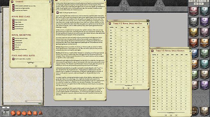Open 'Feats and Spell Suites' entry
Image resolution: width=210 pixels, height=117 pixels.
(23, 59)
